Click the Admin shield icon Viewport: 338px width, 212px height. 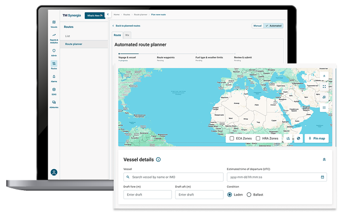pos(54,51)
